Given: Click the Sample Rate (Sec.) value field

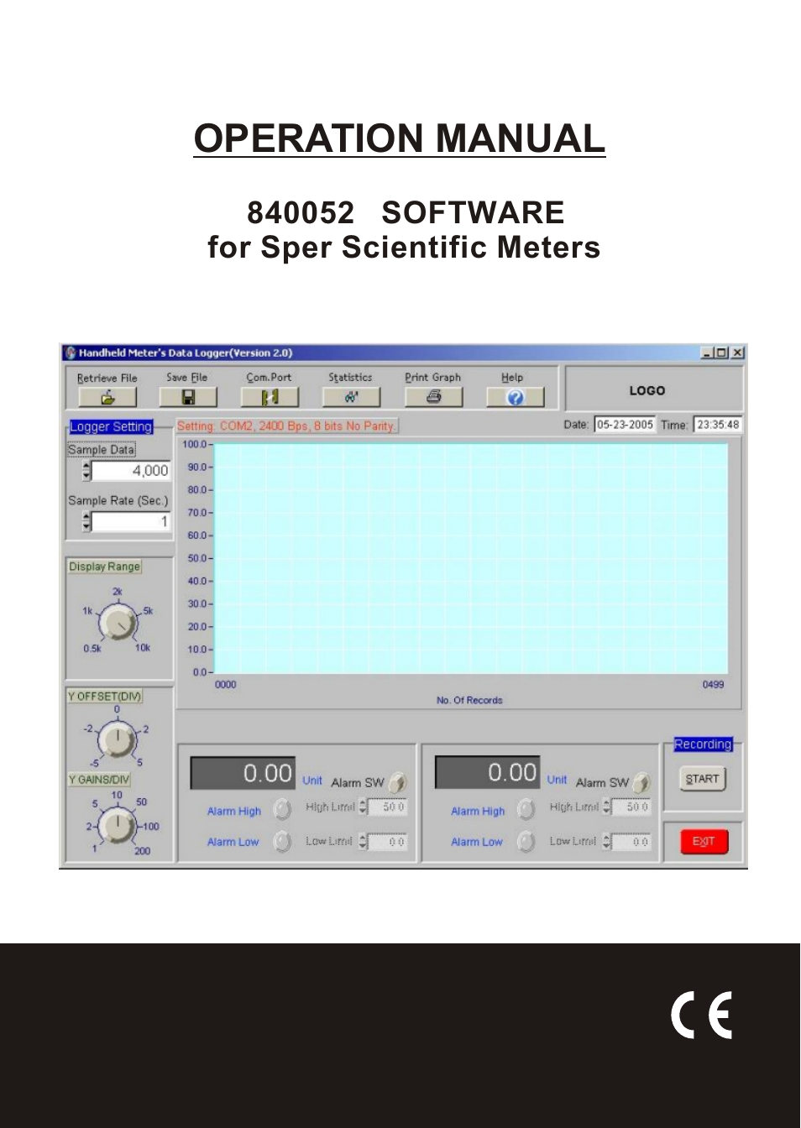Looking at the screenshot, I should tap(131, 522).
